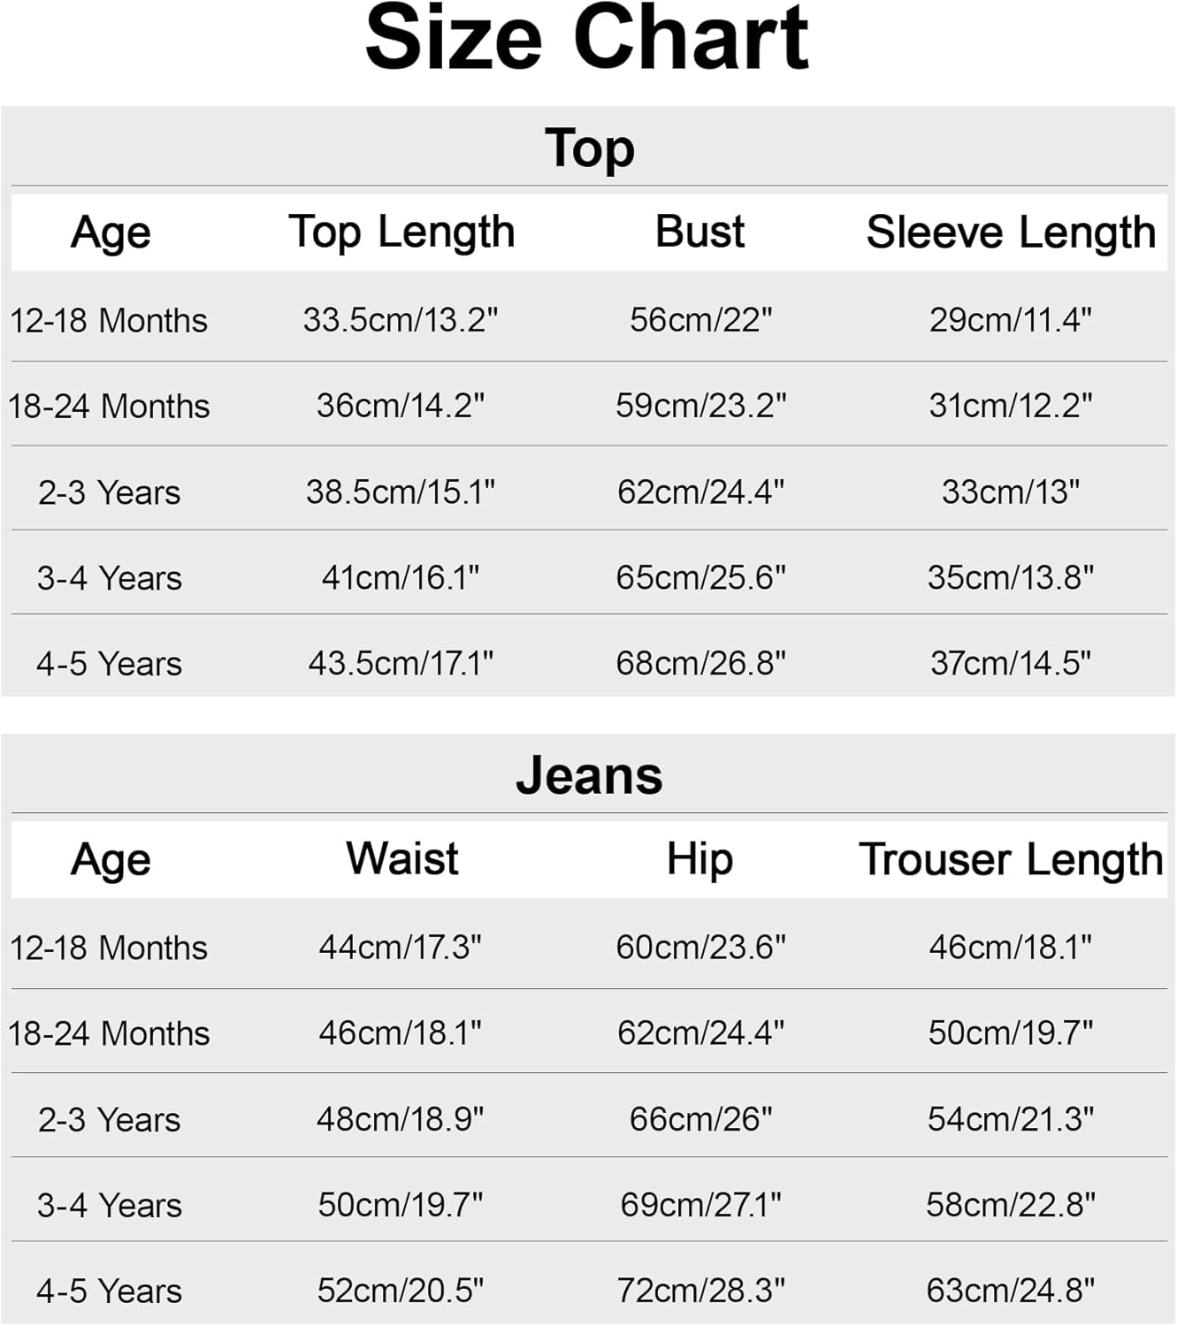Select the 41cm/16.1" top length cell
1177x1326 pixels.
point(401,577)
